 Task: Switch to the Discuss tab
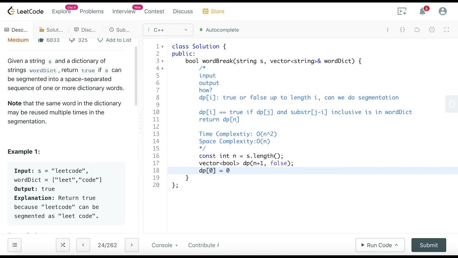85,30
